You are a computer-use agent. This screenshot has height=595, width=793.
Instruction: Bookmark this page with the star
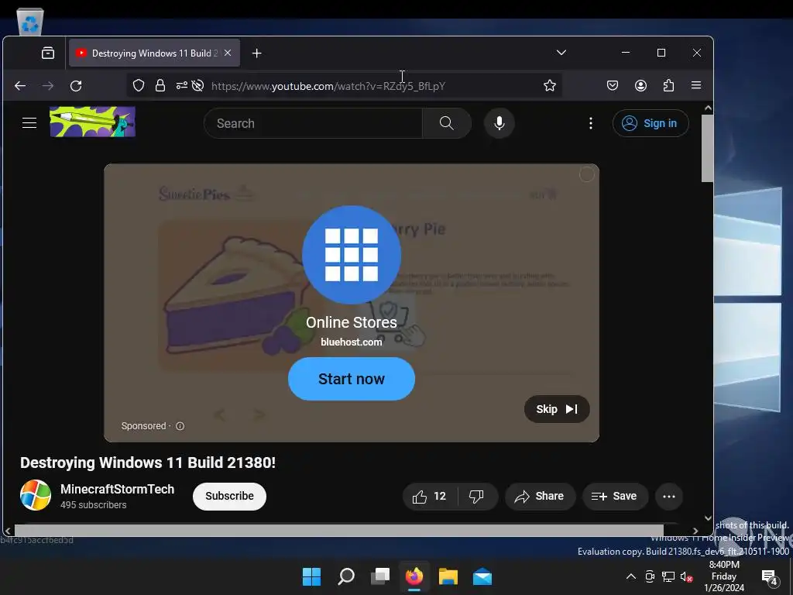click(x=550, y=85)
